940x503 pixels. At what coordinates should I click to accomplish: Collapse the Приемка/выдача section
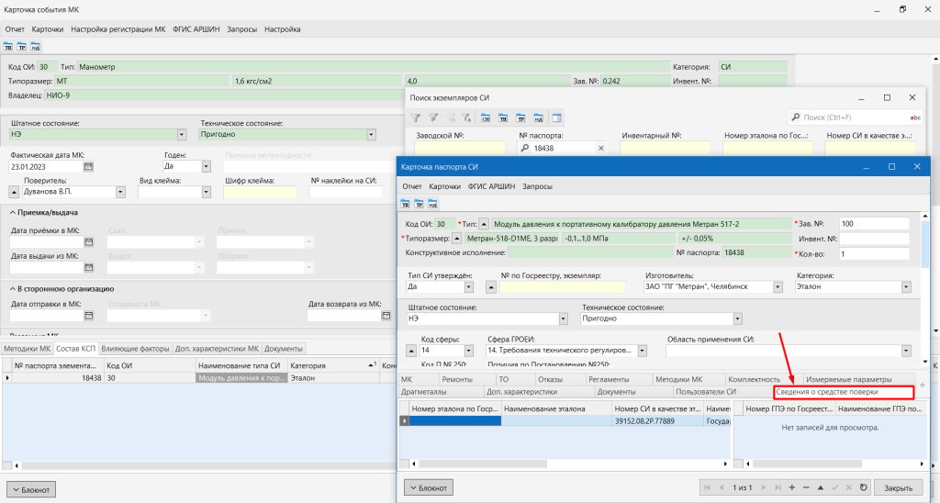tap(13, 212)
